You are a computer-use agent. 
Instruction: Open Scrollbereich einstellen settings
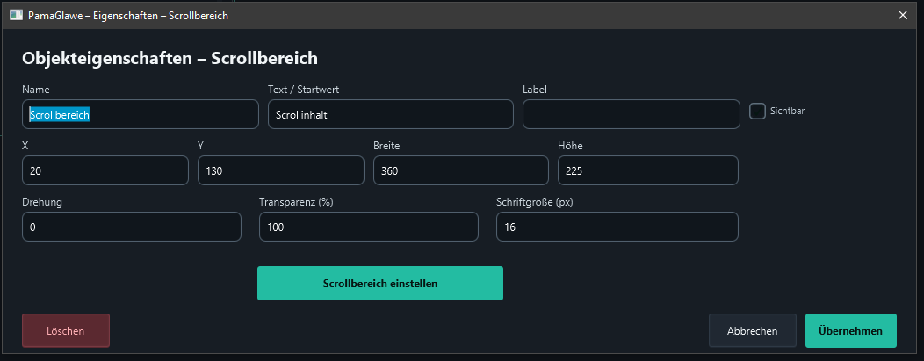[380, 283]
